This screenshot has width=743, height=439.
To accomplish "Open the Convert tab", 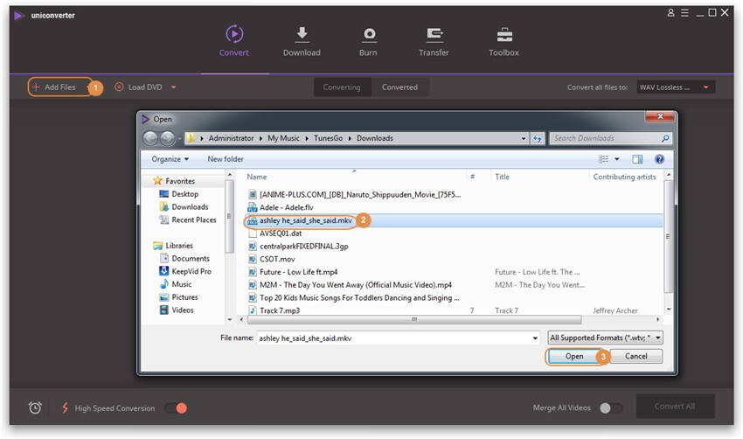I will click(234, 41).
